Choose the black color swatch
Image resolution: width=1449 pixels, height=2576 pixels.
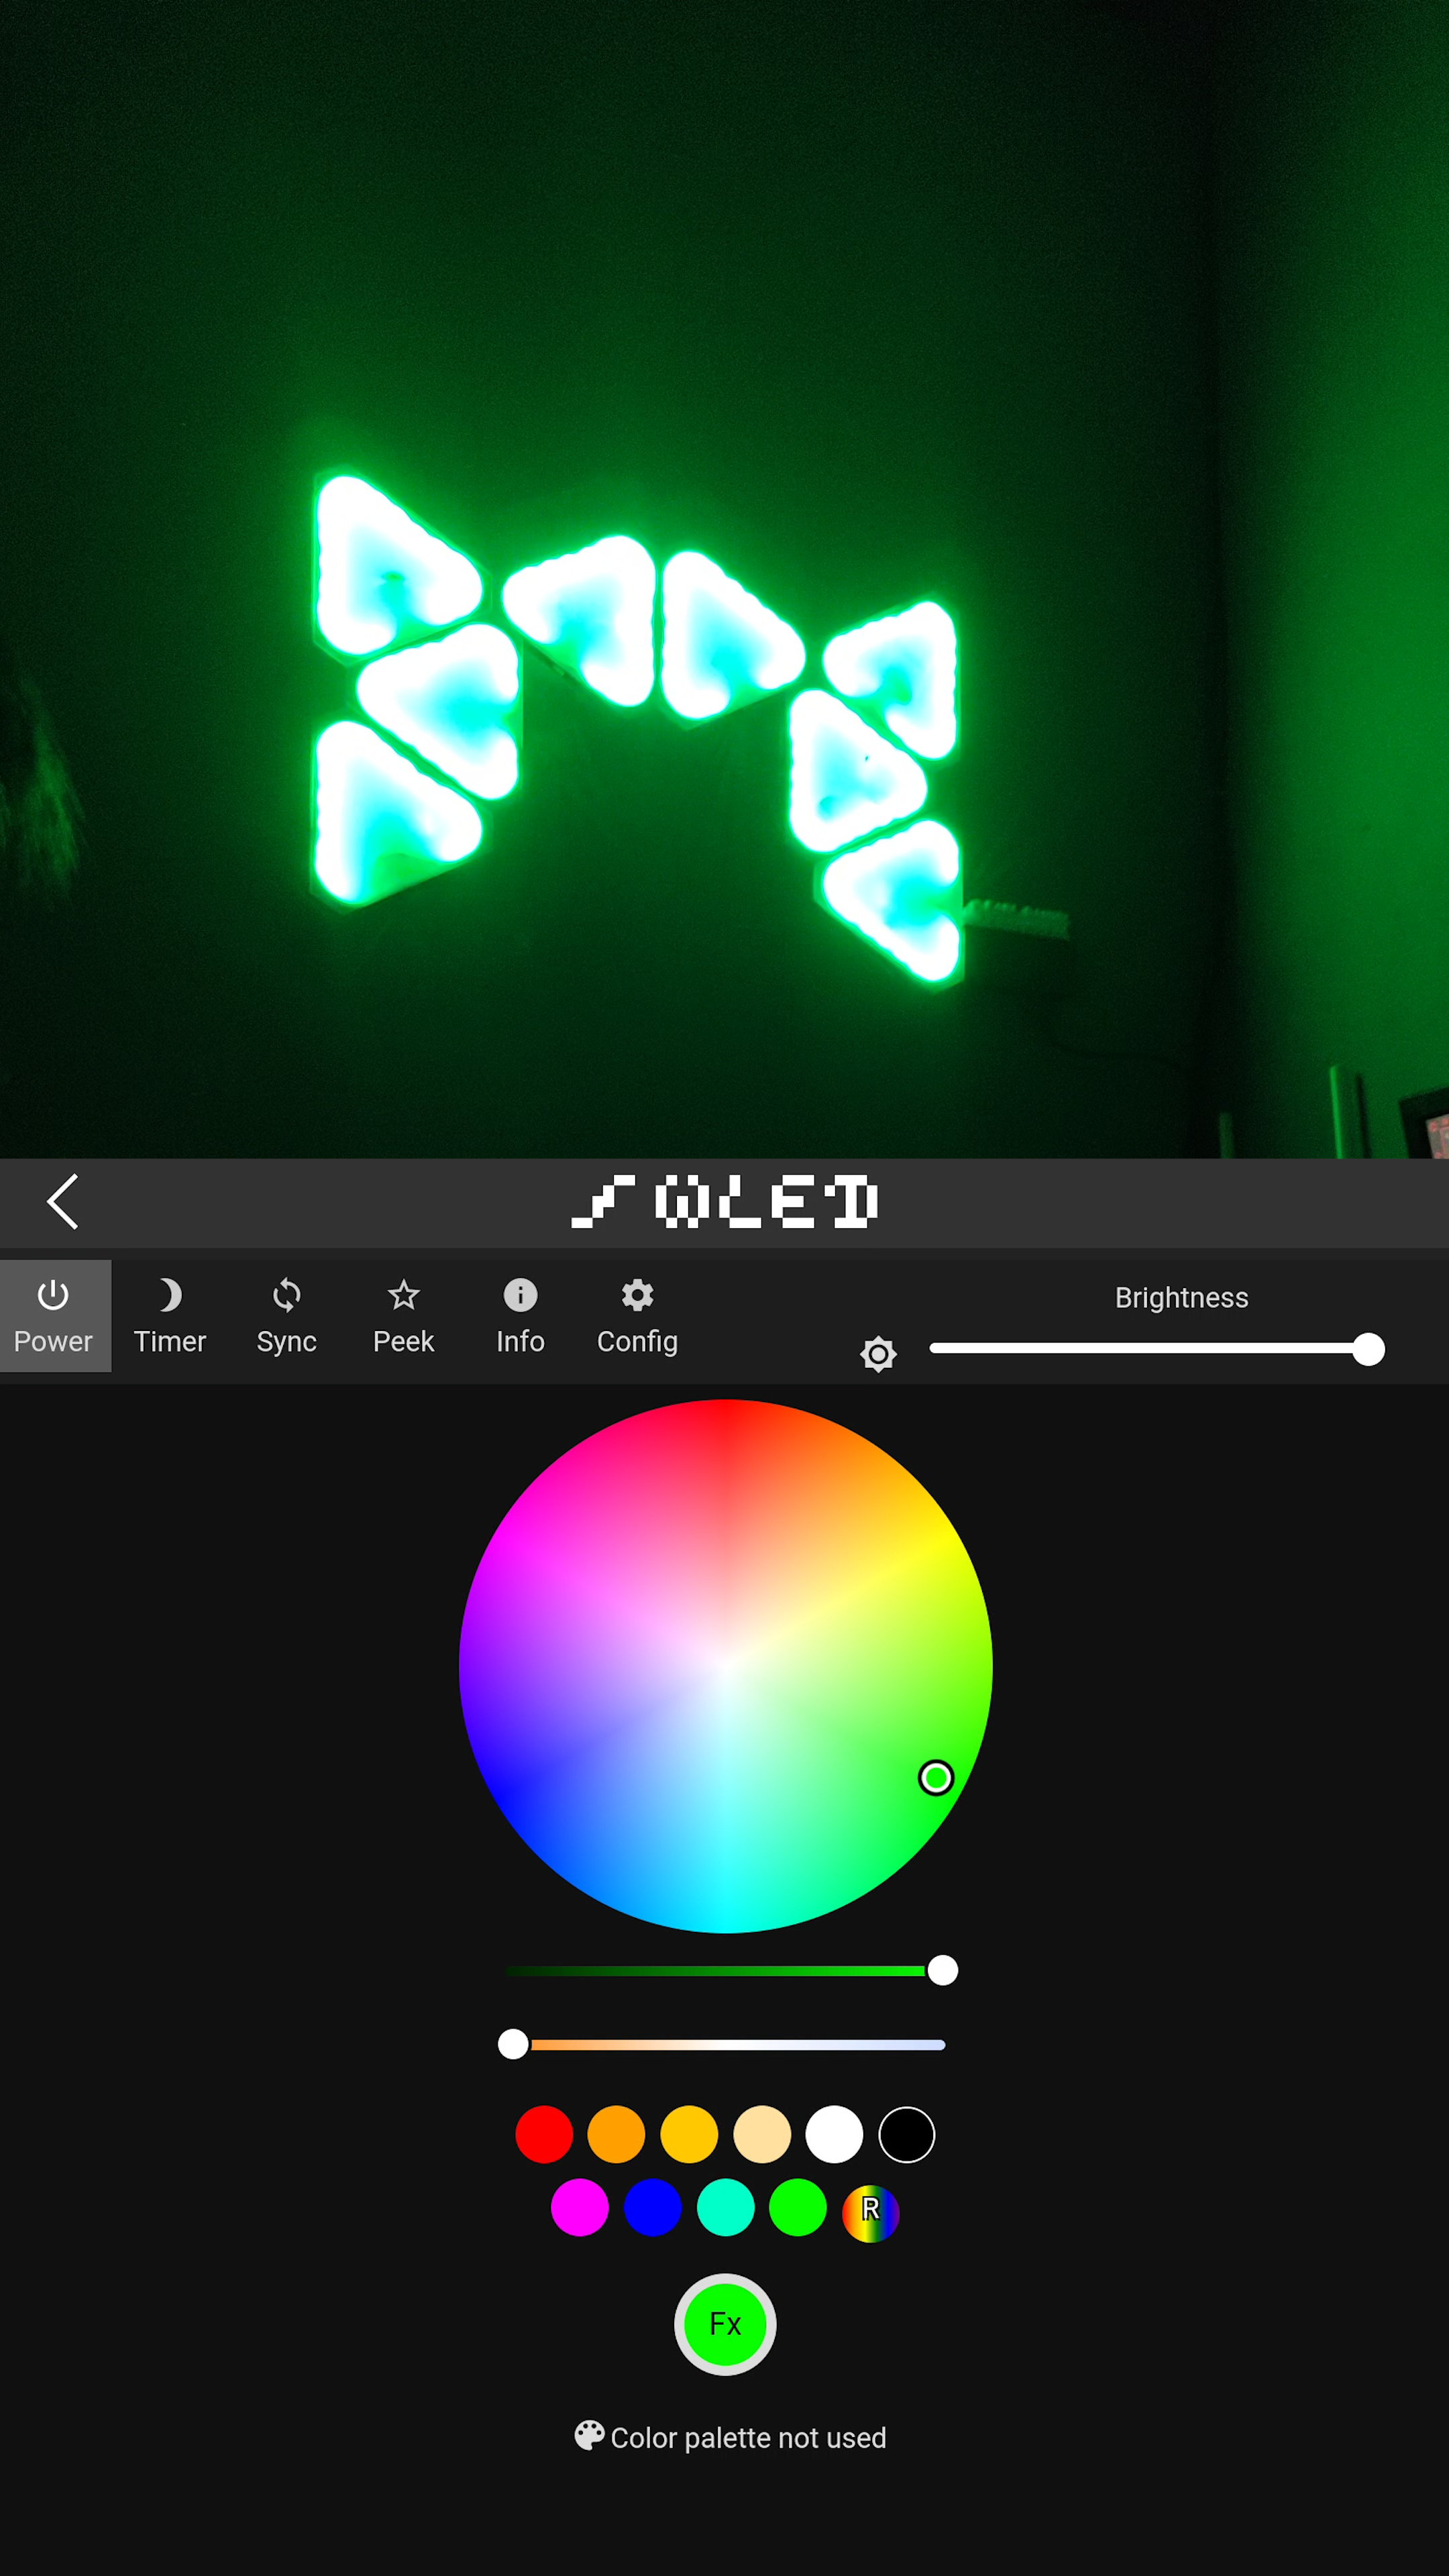pyautogui.click(x=907, y=2134)
